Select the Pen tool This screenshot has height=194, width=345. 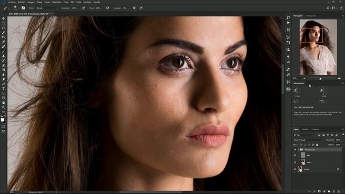tap(3, 84)
